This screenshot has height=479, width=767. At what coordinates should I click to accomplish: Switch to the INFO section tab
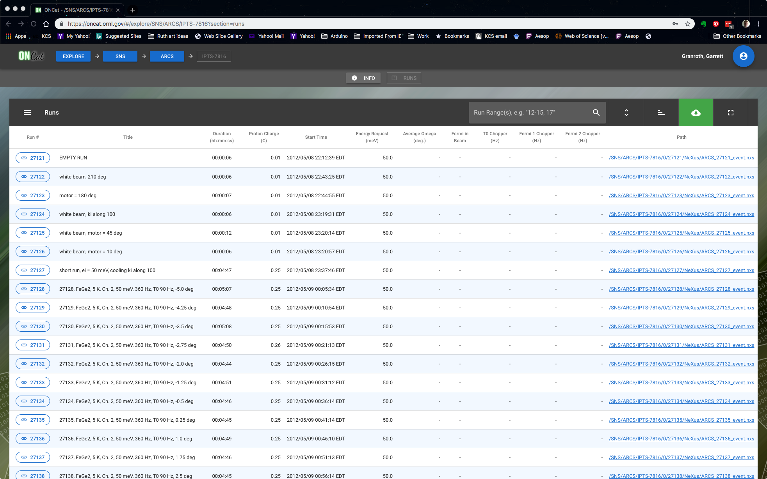coord(363,78)
